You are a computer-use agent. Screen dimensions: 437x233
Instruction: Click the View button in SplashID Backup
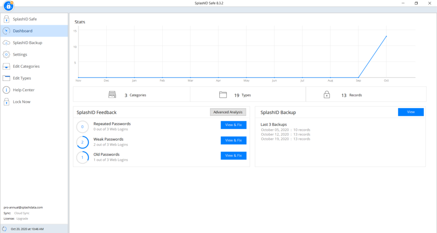[x=411, y=112]
